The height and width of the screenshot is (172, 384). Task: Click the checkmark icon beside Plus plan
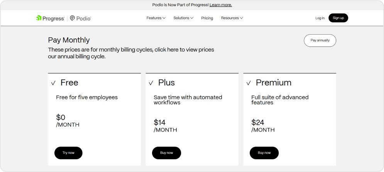point(151,83)
